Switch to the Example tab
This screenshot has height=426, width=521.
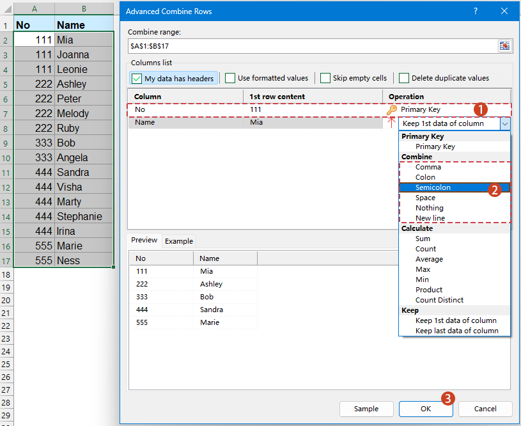pos(179,241)
